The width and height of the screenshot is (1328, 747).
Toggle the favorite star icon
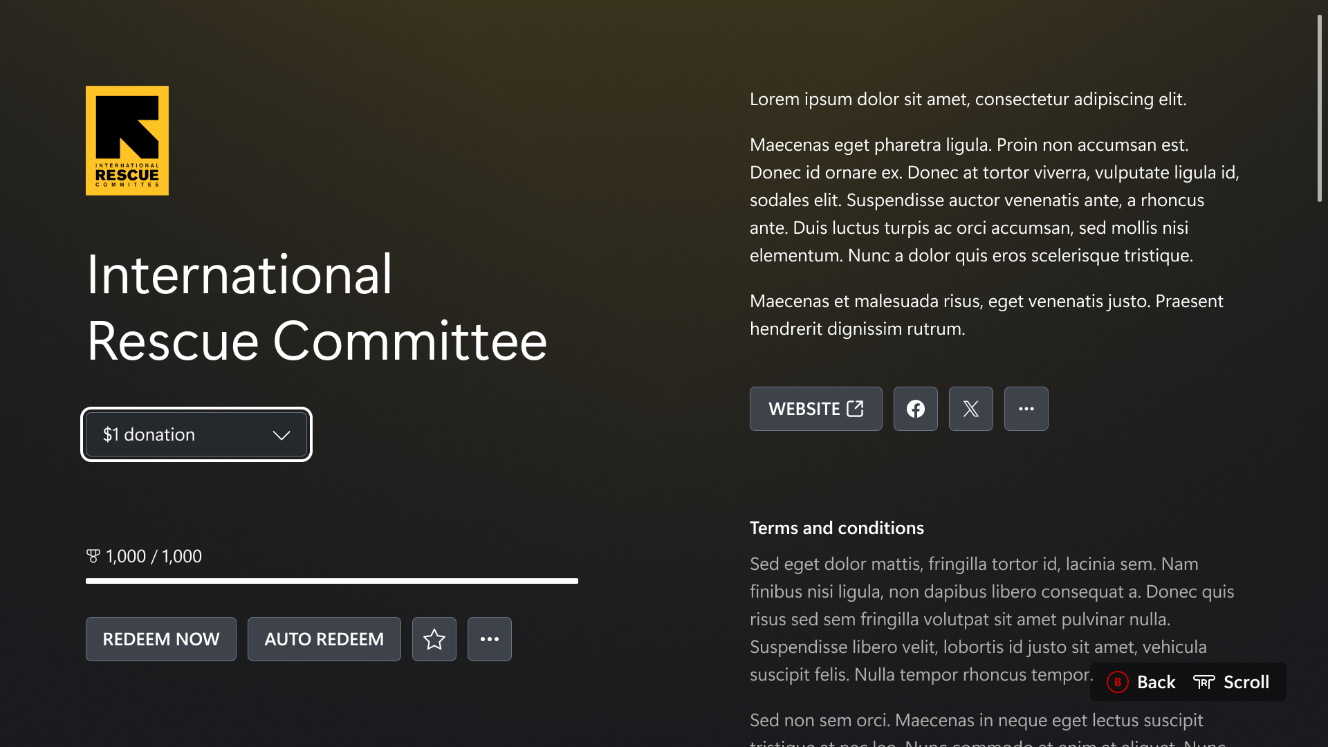coord(434,639)
